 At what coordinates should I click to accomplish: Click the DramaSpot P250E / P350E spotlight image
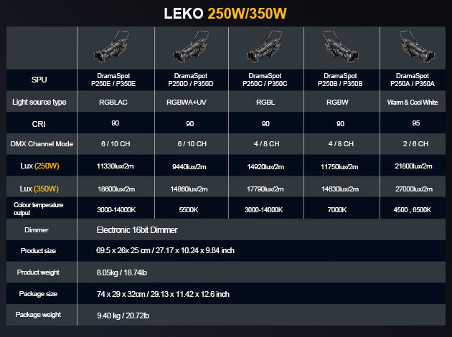tap(115, 49)
